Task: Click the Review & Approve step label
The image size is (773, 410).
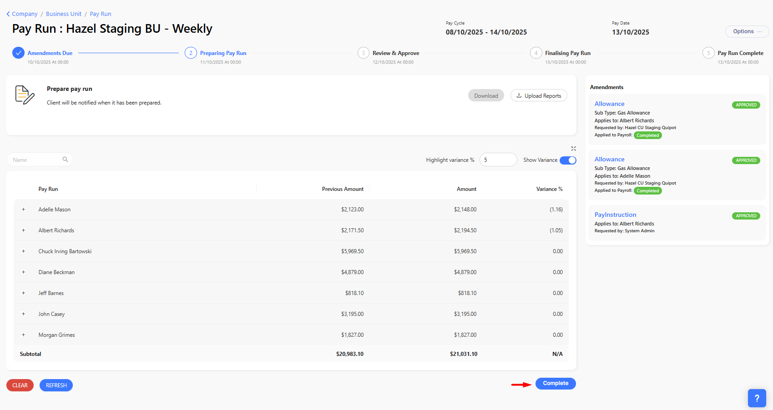Action: click(396, 53)
